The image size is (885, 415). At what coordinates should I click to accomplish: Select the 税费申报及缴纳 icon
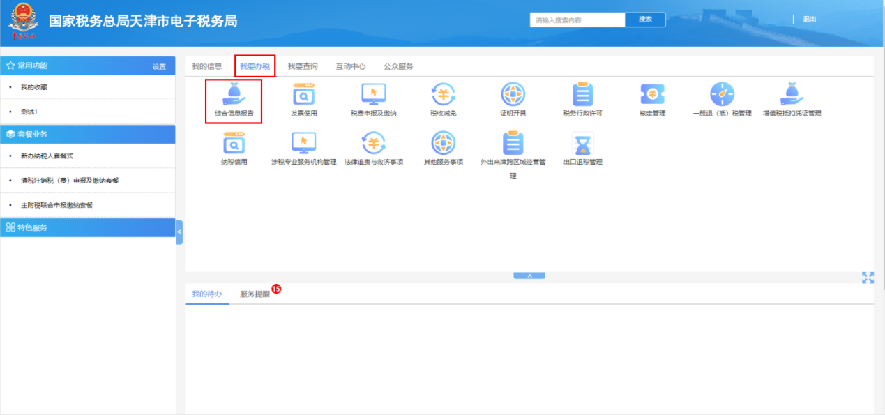tap(373, 95)
